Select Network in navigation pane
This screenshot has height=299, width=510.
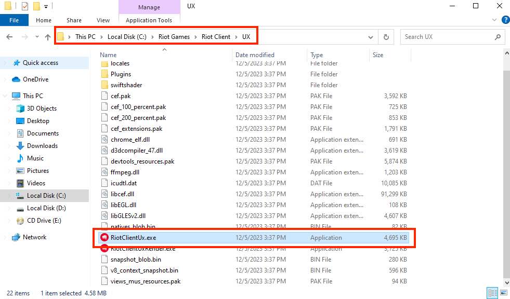[34, 237]
